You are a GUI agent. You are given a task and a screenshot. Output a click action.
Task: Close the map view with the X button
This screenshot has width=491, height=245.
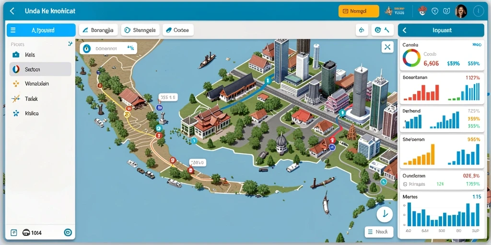pos(387,47)
